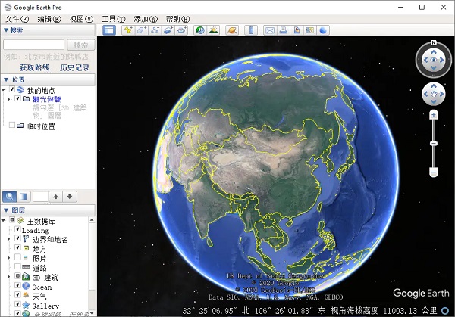Image resolution: width=455 pixels, height=317 pixels.
Task: Save image with the toolbar icon
Action: pyautogui.click(x=297, y=30)
